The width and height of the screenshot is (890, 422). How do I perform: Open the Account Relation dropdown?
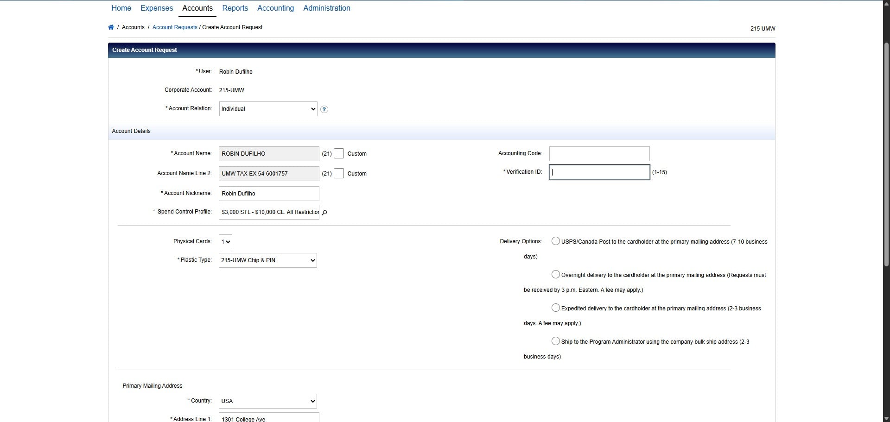267,109
